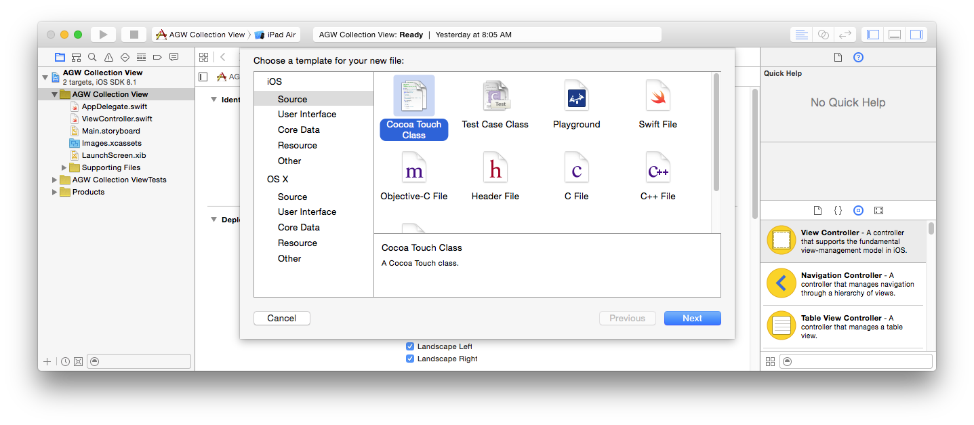Switch to the Version editor
Image resolution: width=974 pixels, height=425 pixels.
845,35
